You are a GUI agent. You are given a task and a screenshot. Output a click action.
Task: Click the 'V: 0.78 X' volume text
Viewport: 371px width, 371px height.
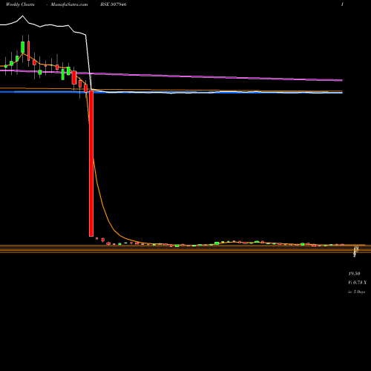click(x=358, y=283)
